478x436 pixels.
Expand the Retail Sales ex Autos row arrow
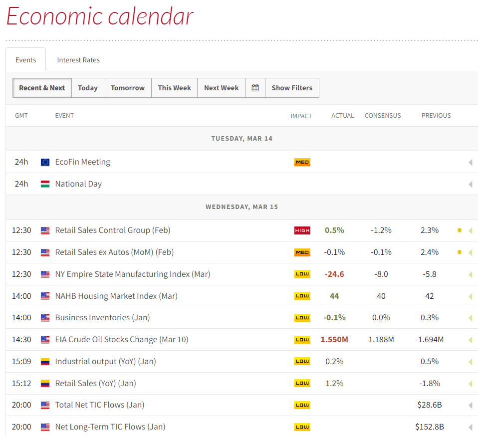[x=471, y=252]
